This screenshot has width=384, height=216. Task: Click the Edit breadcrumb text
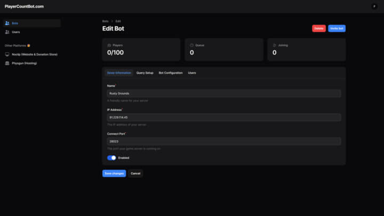click(118, 21)
